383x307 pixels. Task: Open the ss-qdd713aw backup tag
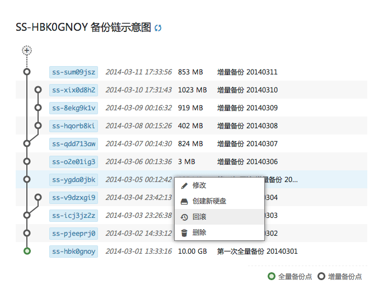[73, 143]
